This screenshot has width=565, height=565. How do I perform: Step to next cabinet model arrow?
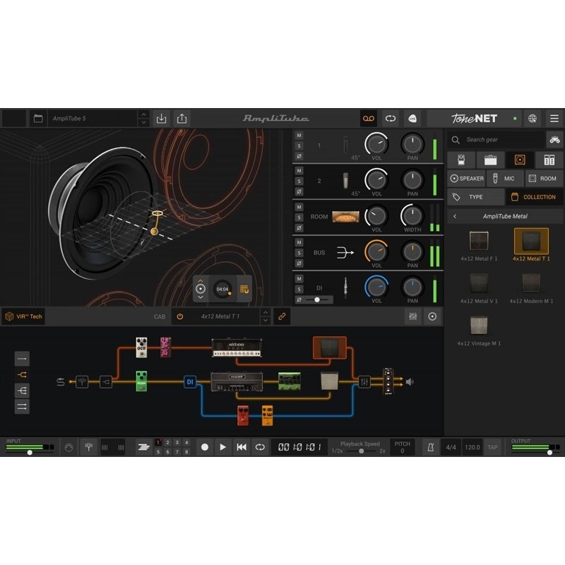tap(266, 321)
